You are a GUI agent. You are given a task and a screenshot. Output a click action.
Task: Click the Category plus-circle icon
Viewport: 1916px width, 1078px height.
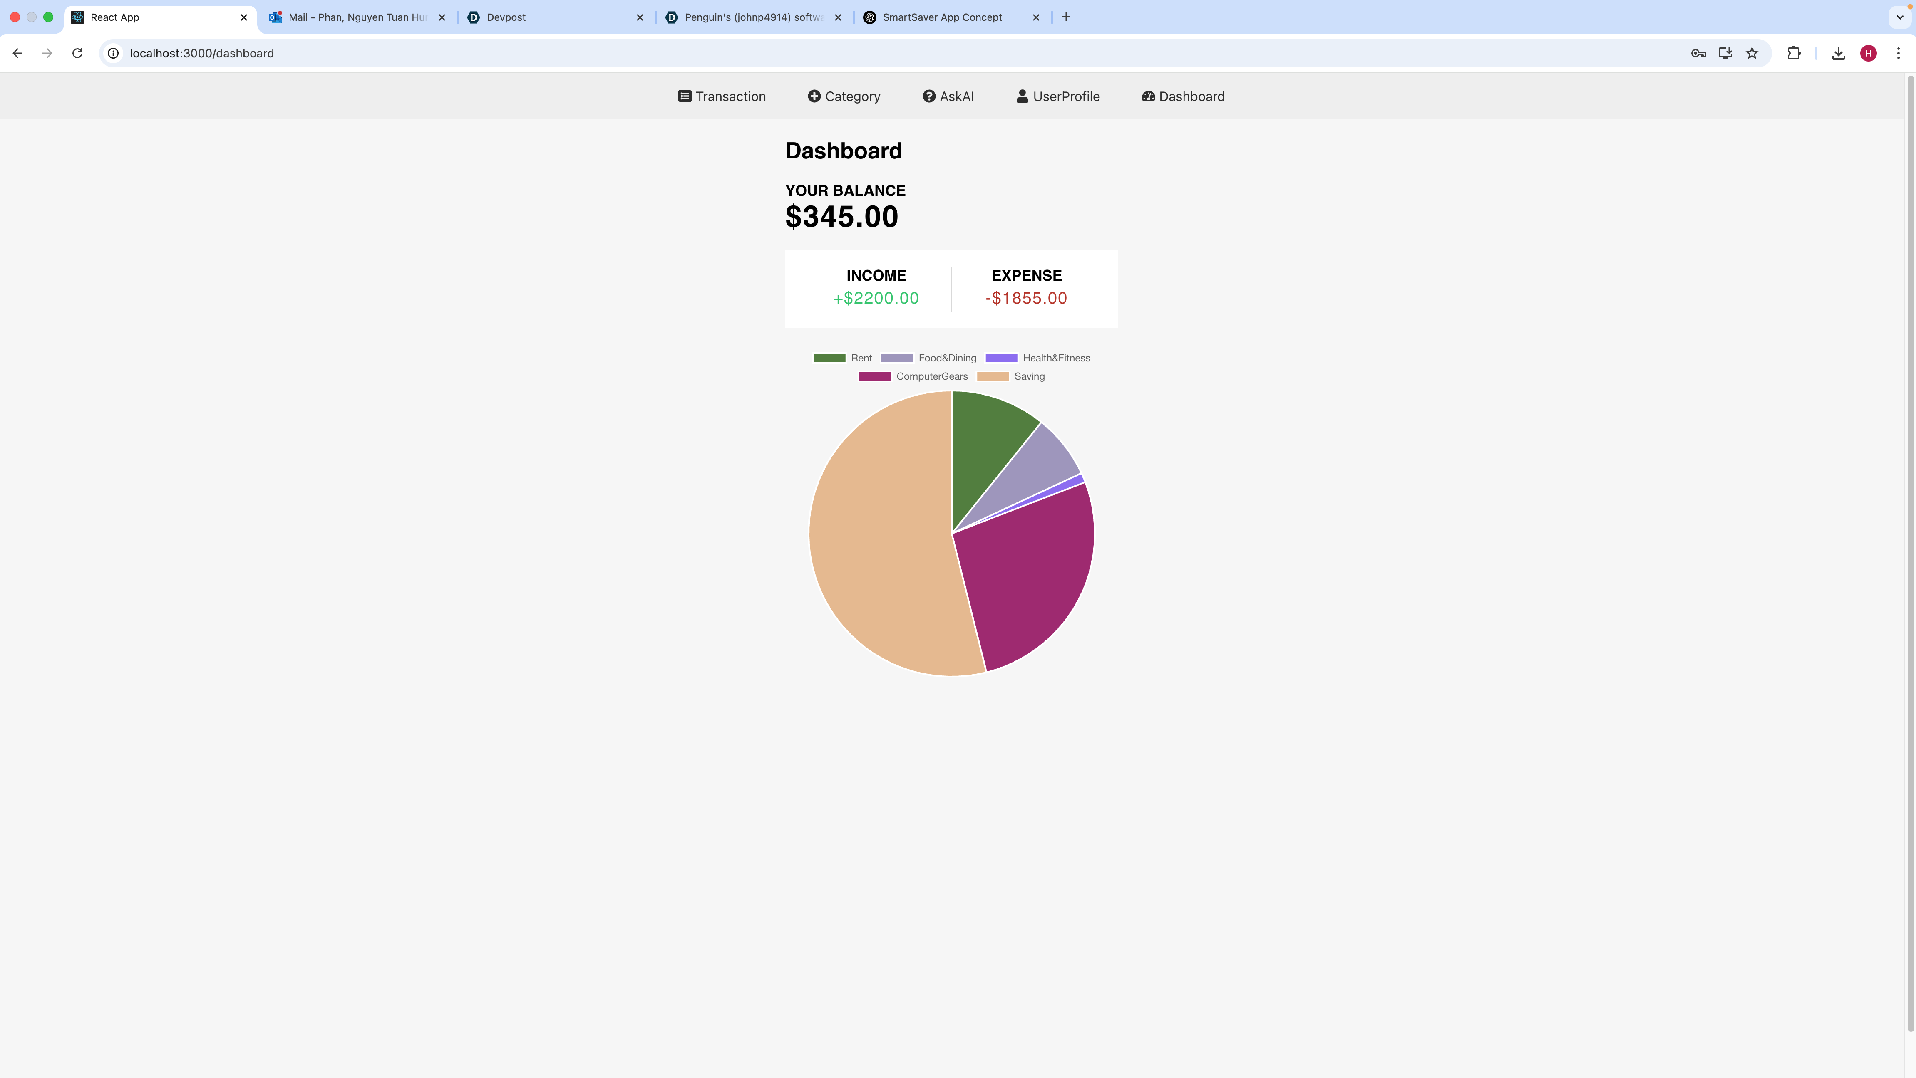point(814,96)
